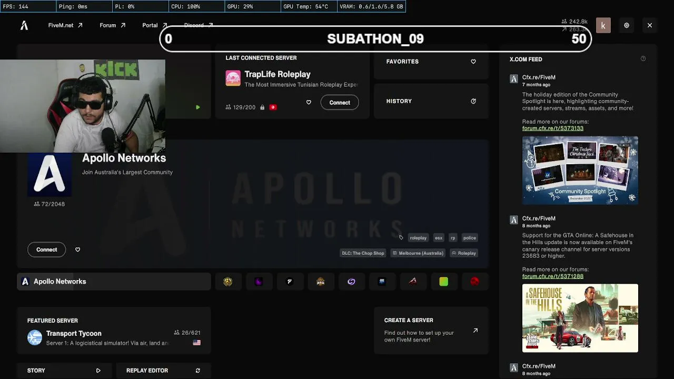Select the esx tag
674x379 pixels.
(439, 238)
